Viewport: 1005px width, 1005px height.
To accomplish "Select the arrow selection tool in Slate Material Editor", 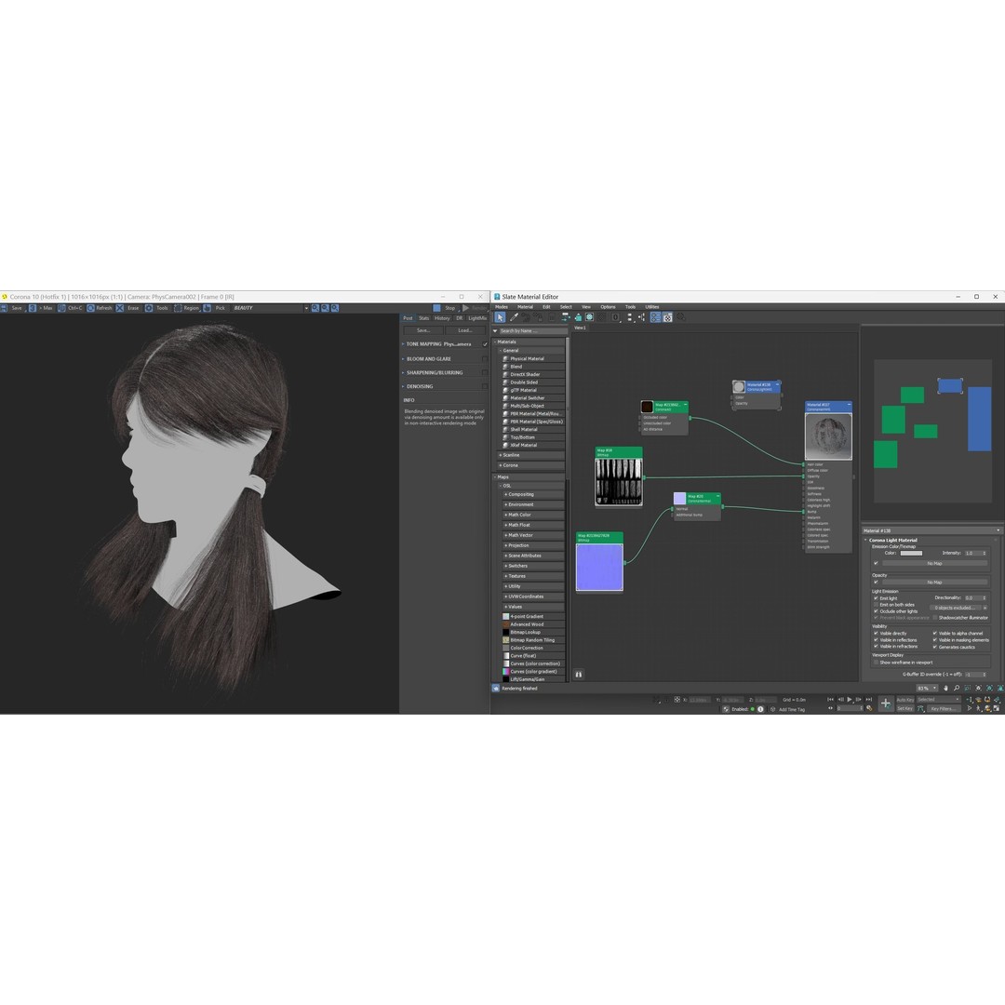I will click(500, 317).
